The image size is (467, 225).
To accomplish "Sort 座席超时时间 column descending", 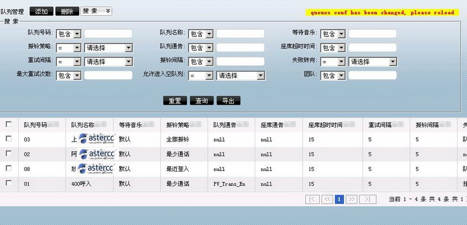I will [x=352, y=124].
